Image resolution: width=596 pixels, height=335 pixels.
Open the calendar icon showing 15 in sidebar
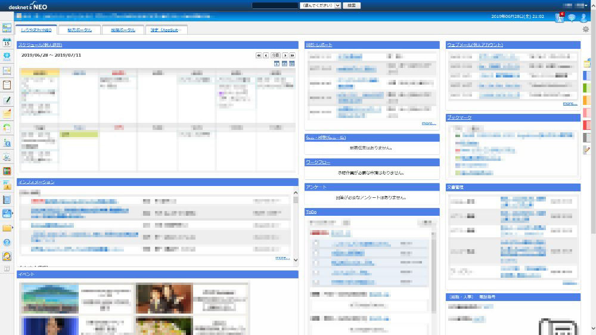pyautogui.click(x=7, y=43)
